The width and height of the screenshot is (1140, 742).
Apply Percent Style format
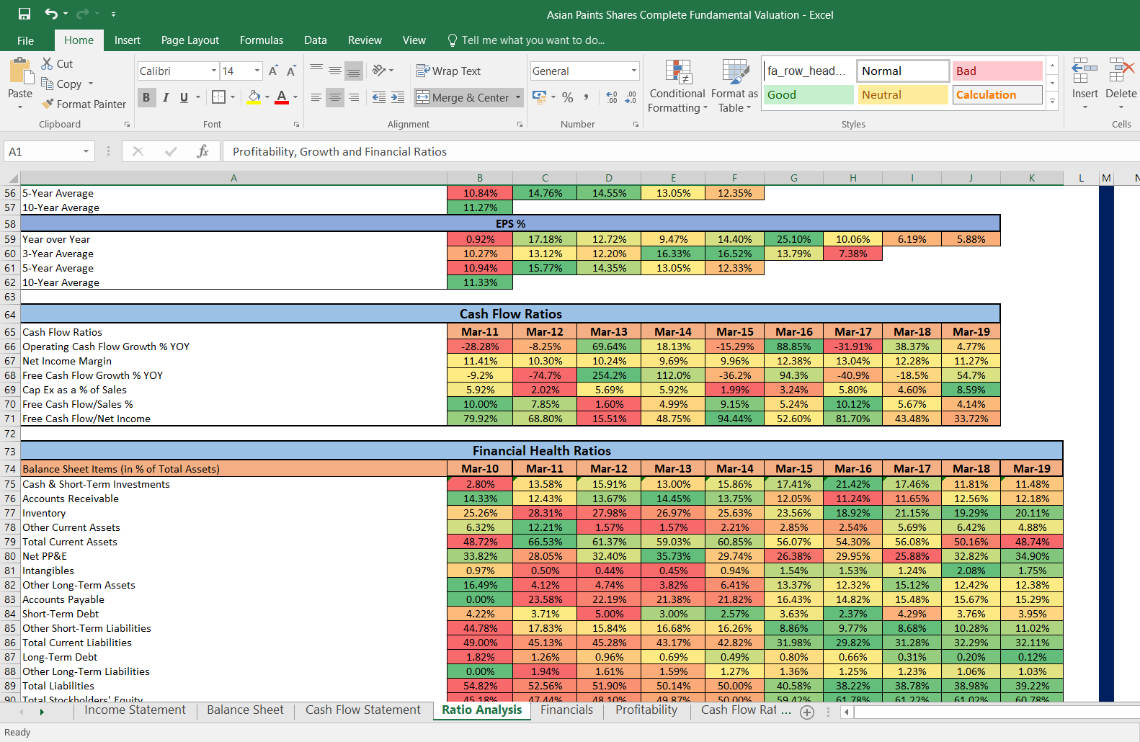pyautogui.click(x=568, y=97)
